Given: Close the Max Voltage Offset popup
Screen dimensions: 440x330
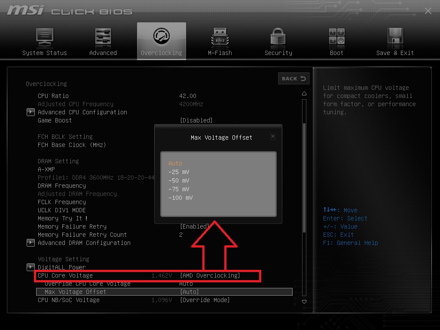Looking at the screenshot, I should click(272, 136).
